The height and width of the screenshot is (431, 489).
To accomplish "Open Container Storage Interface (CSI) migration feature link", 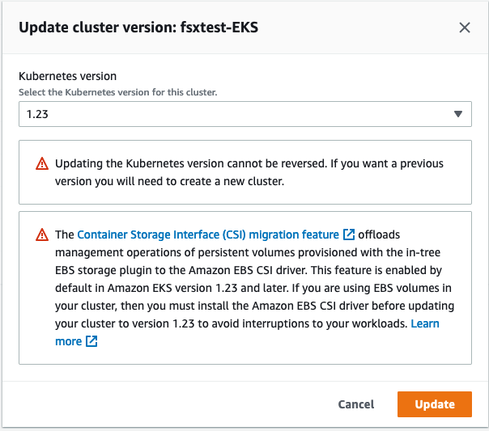I will click(208, 235).
